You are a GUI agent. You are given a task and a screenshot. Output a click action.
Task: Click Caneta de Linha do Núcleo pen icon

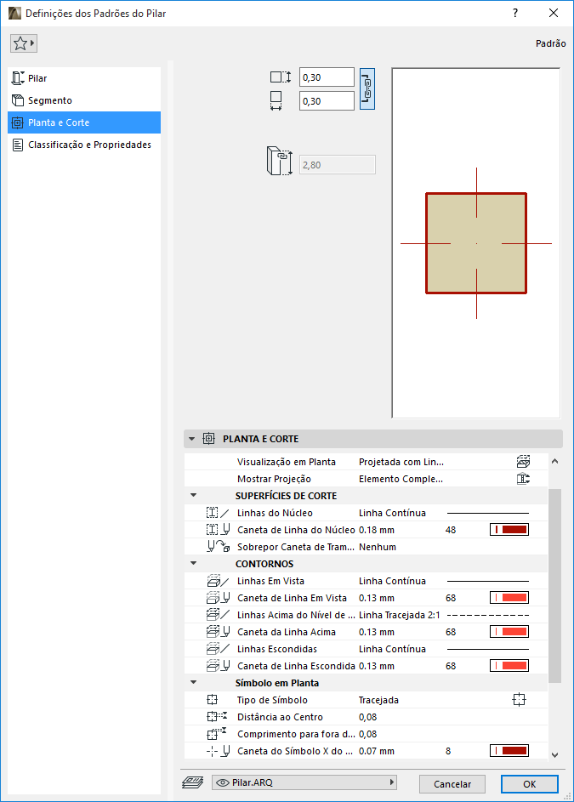[x=218, y=529]
